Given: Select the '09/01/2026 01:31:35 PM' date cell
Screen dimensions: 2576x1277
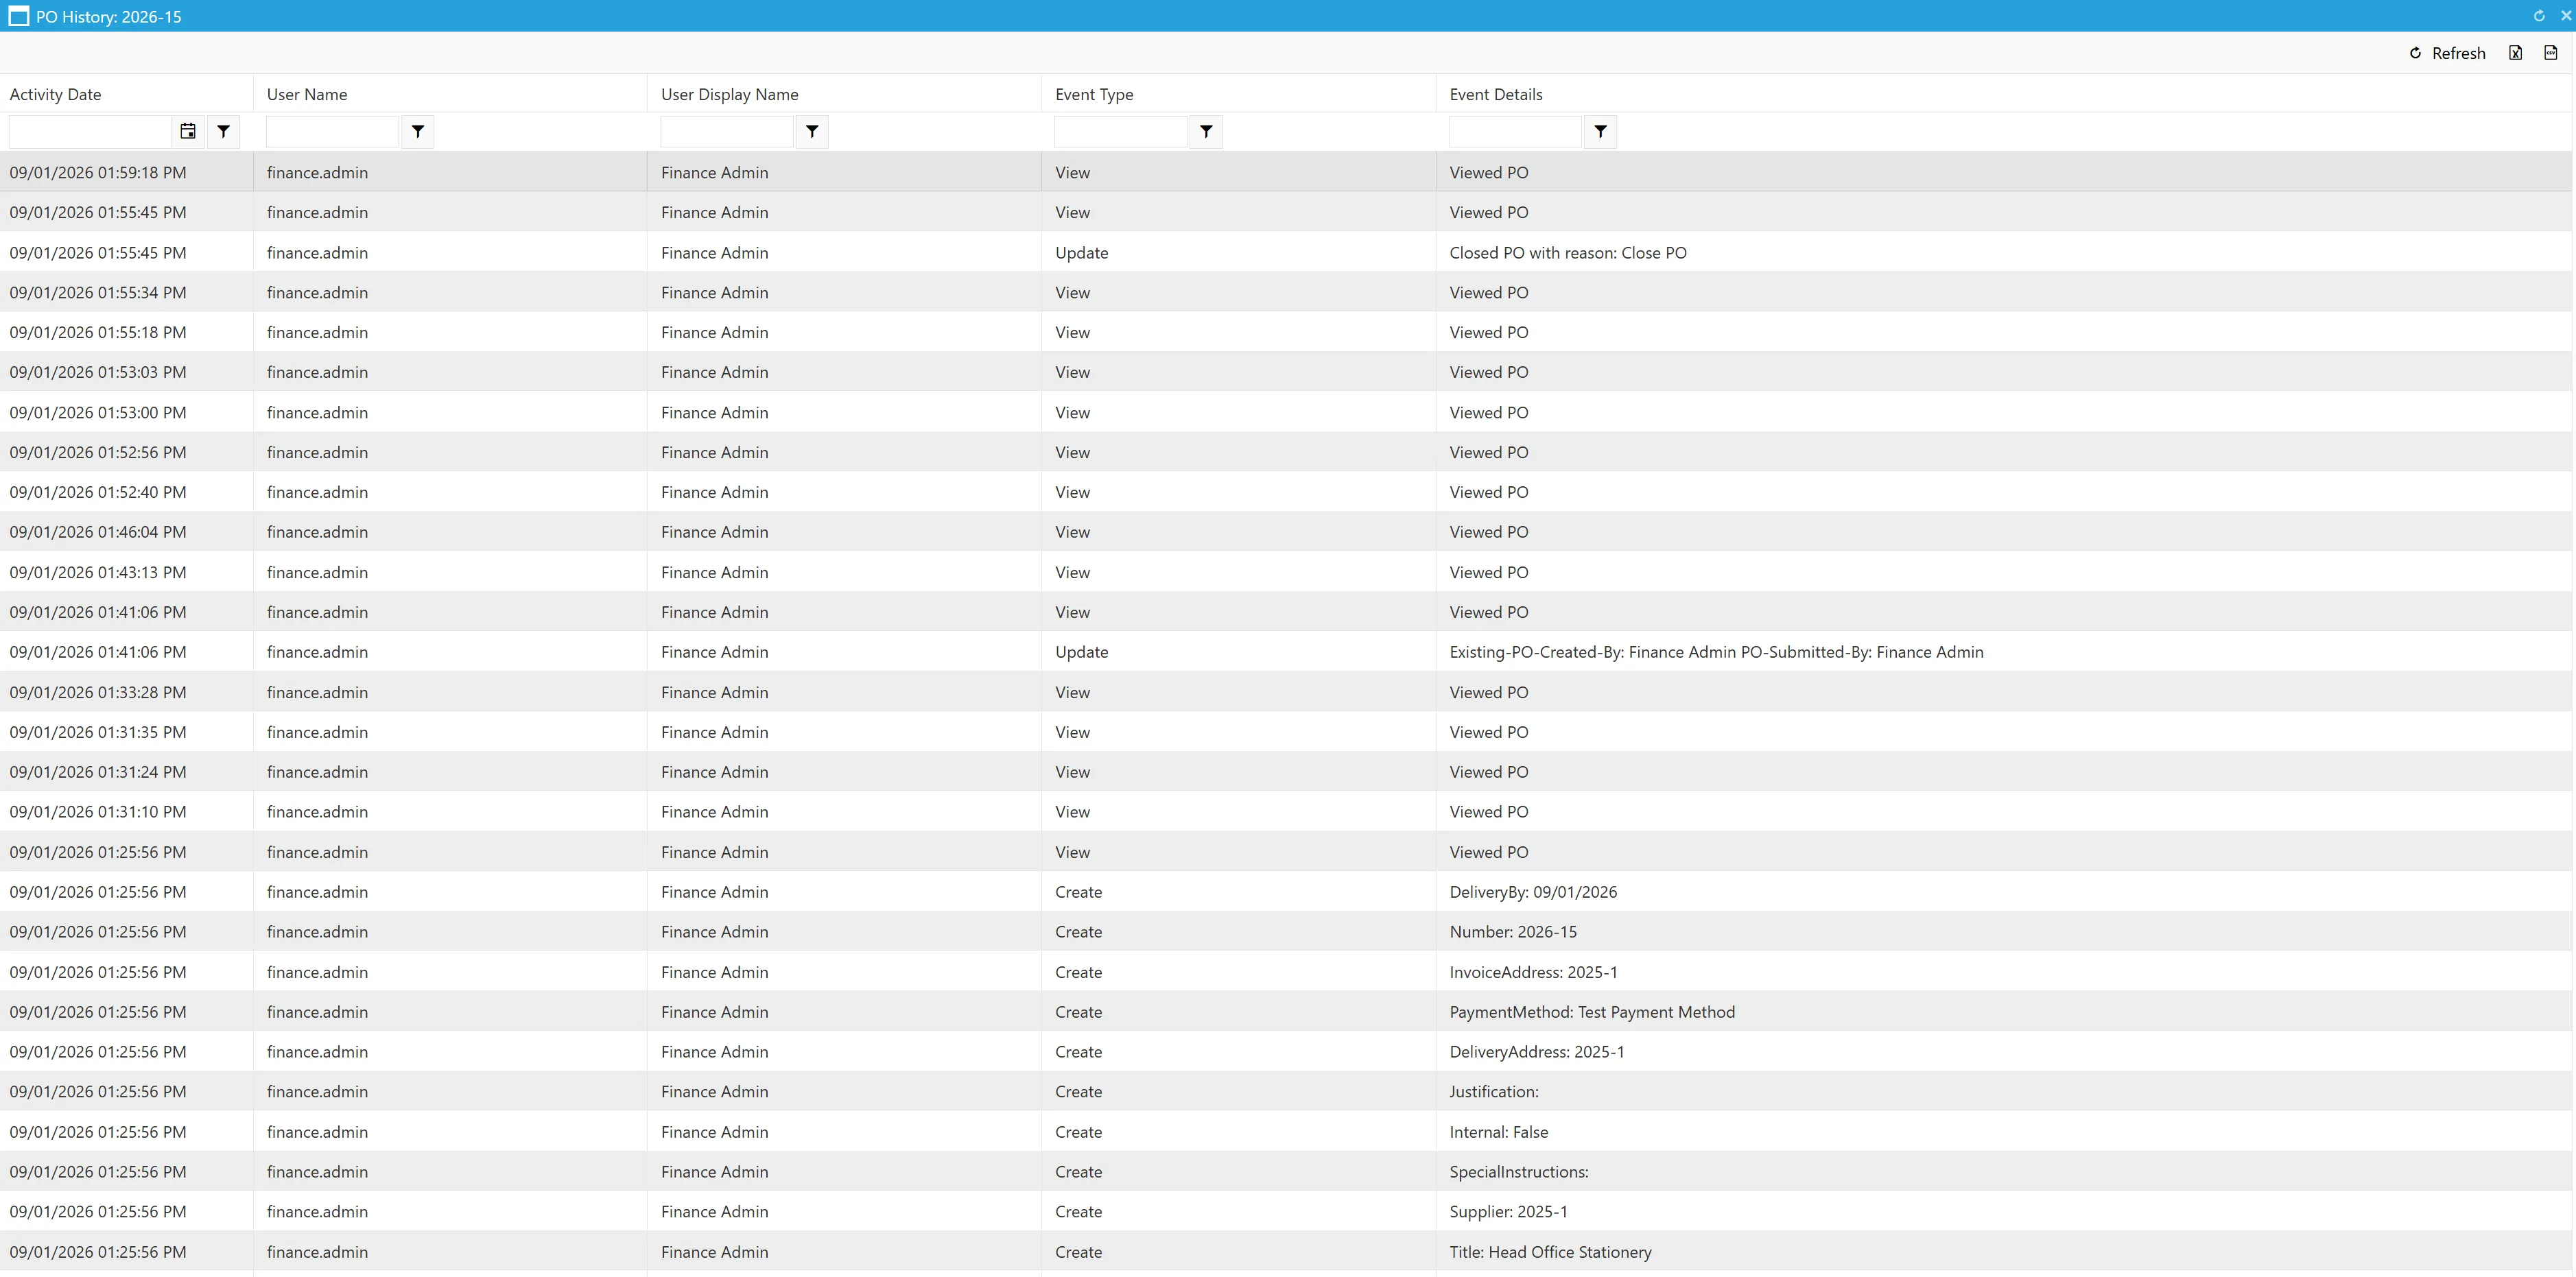Looking at the screenshot, I should pos(126,732).
